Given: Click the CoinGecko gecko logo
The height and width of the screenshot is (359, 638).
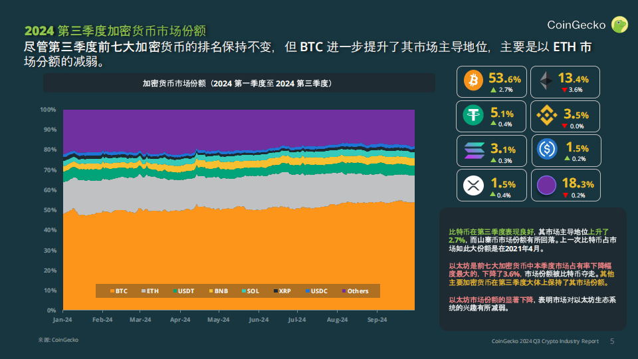Looking at the screenshot, I should point(619,25).
